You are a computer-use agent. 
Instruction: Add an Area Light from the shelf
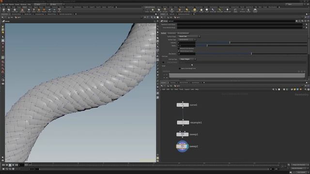164,10
